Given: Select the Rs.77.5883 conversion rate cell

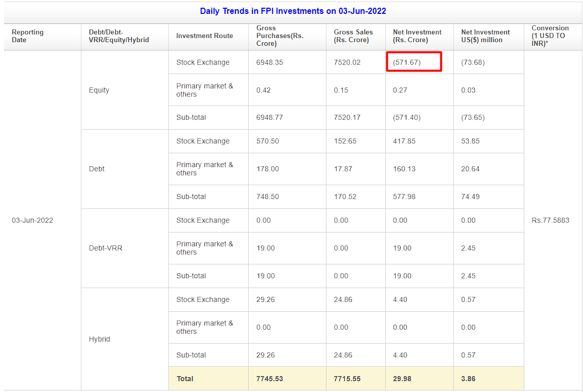Looking at the screenshot, I should tap(551, 220).
